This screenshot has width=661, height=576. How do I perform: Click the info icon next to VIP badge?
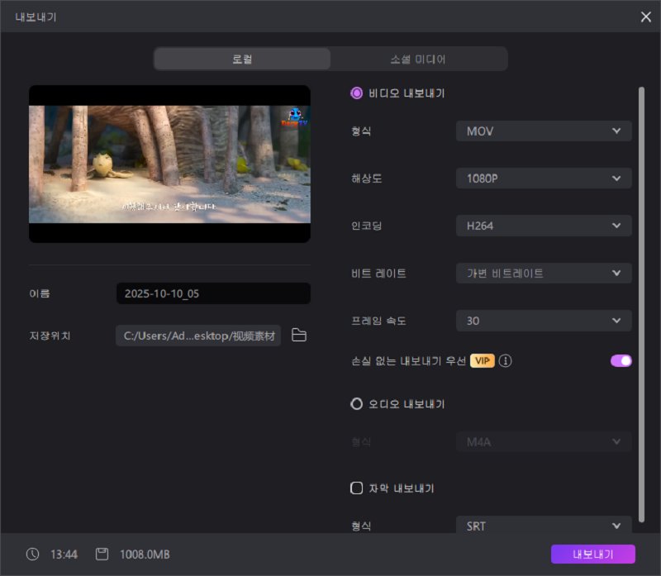click(506, 361)
